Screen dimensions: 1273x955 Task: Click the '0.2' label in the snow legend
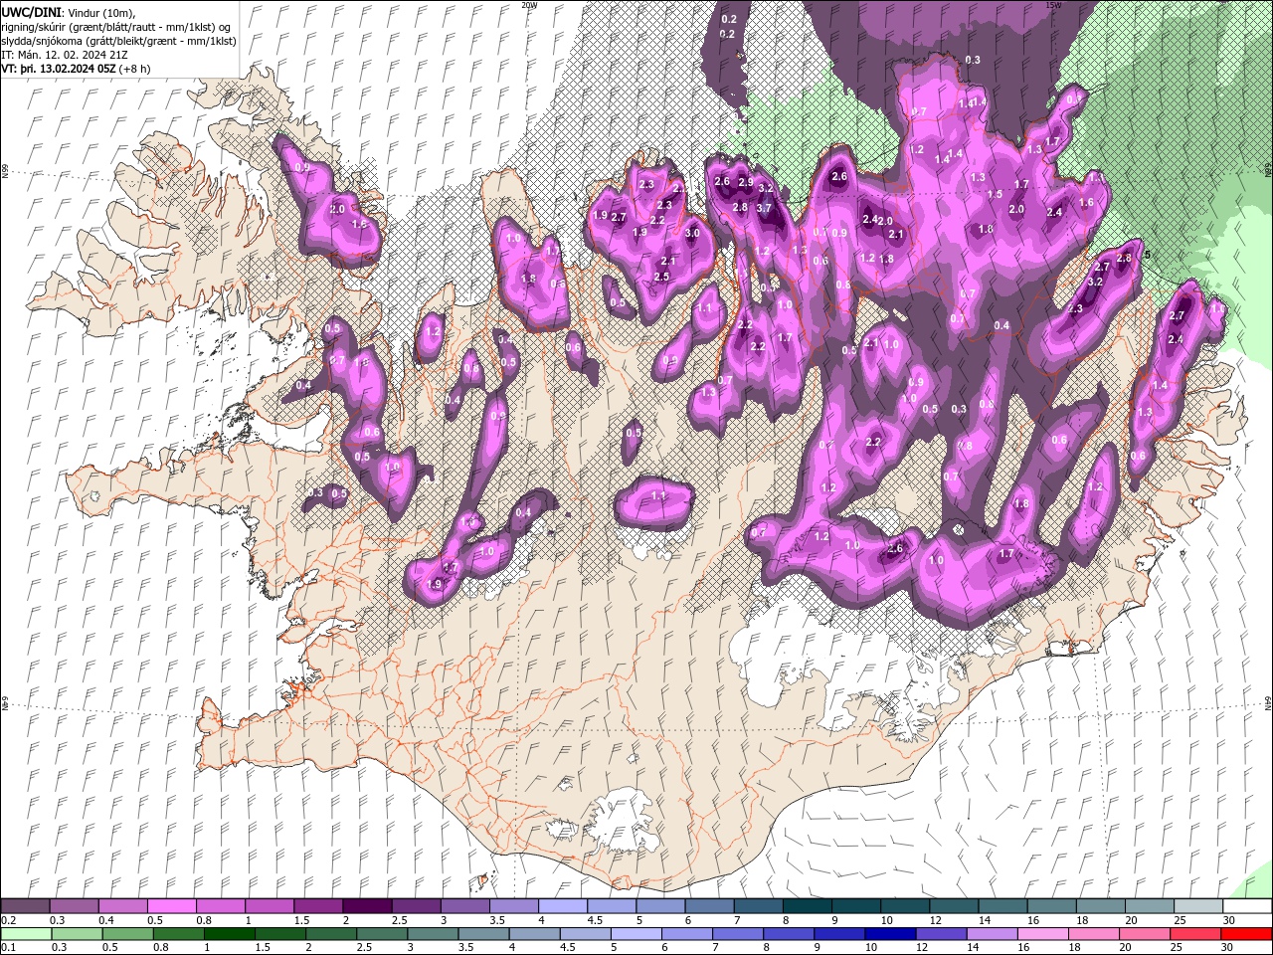tap(9, 920)
